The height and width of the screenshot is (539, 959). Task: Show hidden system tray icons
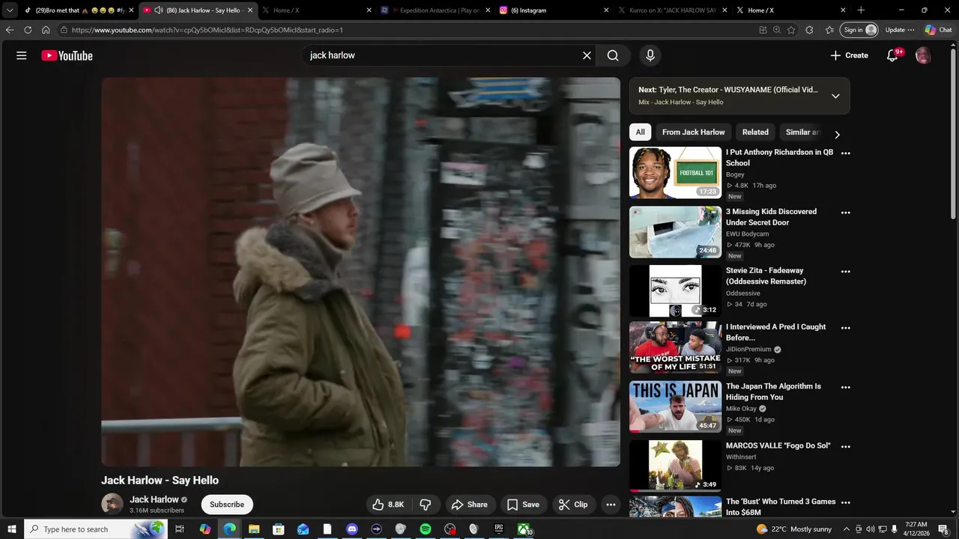(847, 529)
